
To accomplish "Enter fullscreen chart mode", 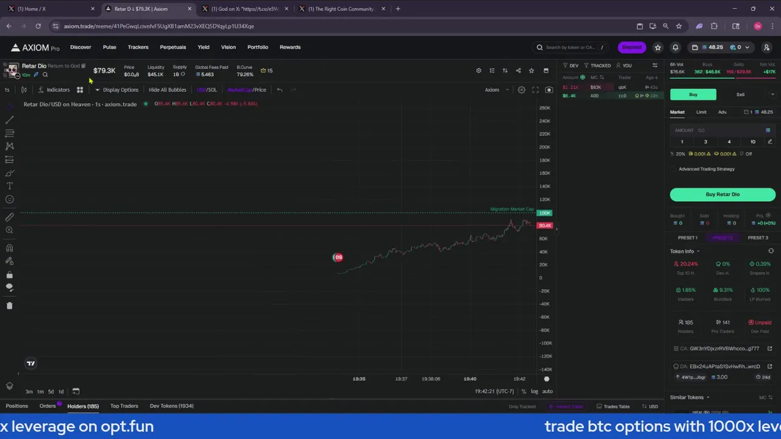I will tap(535, 90).
